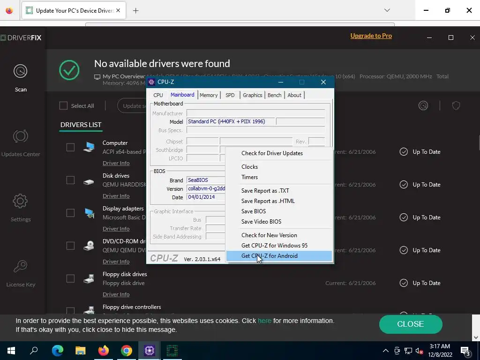Open taskbar Search magnifier
Image resolution: width=480 pixels, height=360 pixels.
(x=34, y=351)
